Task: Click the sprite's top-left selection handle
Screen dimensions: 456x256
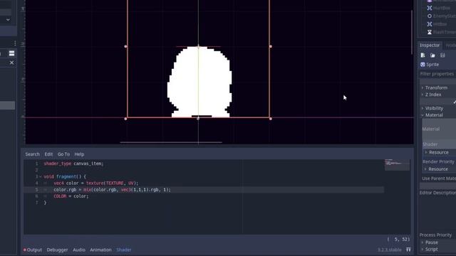Action: [x=125, y=46]
